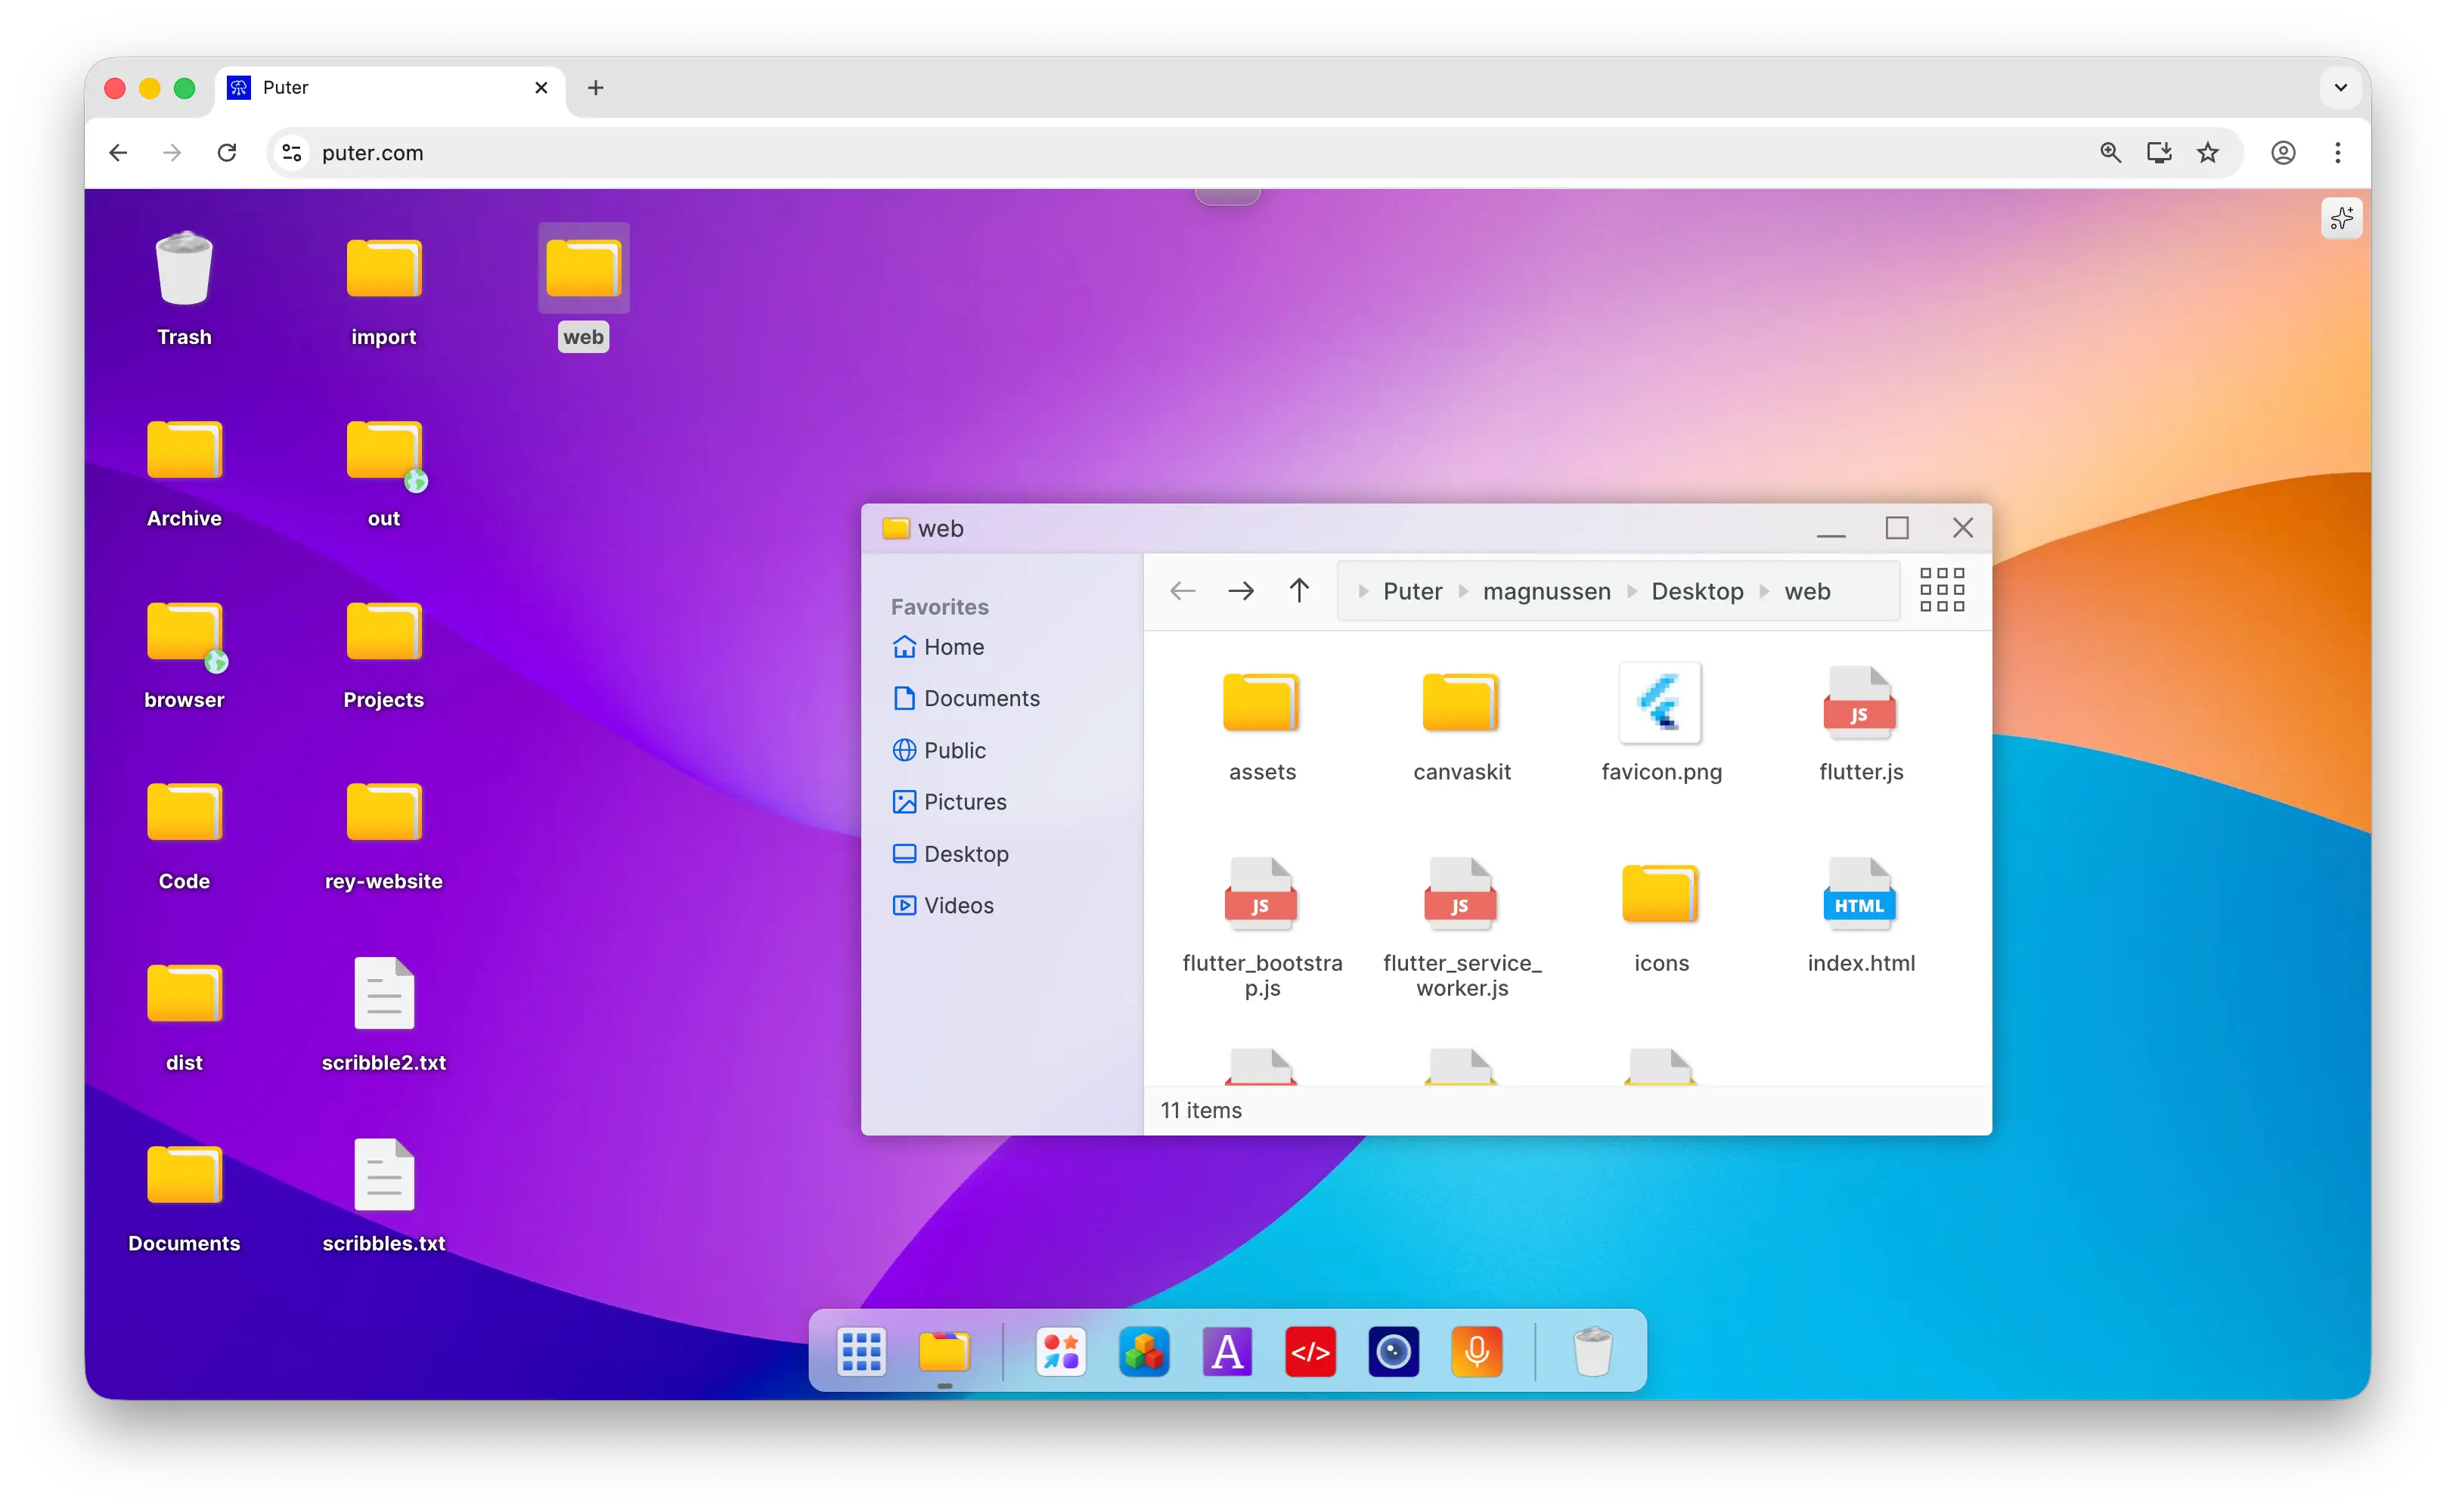Open the camera app in taskbar
This screenshot has height=1512, width=2456.
[x=1393, y=1352]
